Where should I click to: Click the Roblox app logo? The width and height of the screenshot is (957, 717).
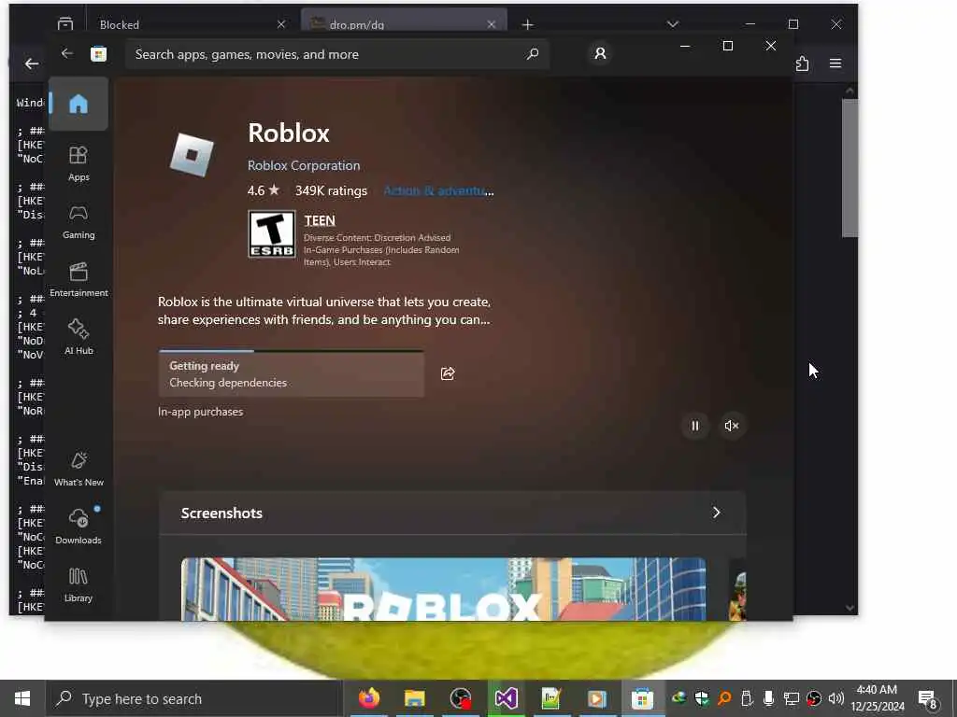pyautogui.click(x=192, y=155)
